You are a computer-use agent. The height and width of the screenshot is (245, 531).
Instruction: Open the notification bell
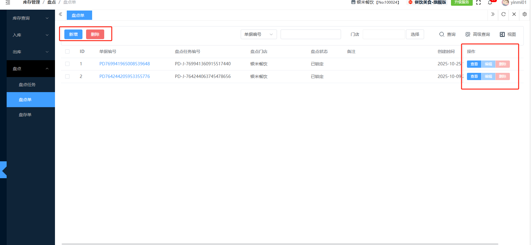point(490,3)
